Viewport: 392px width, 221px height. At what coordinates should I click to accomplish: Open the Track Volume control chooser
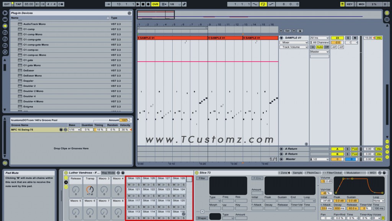click(x=294, y=47)
